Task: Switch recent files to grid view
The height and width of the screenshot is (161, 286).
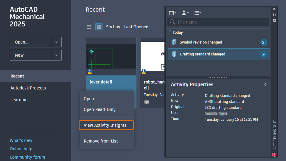Action: (x=99, y=27)
